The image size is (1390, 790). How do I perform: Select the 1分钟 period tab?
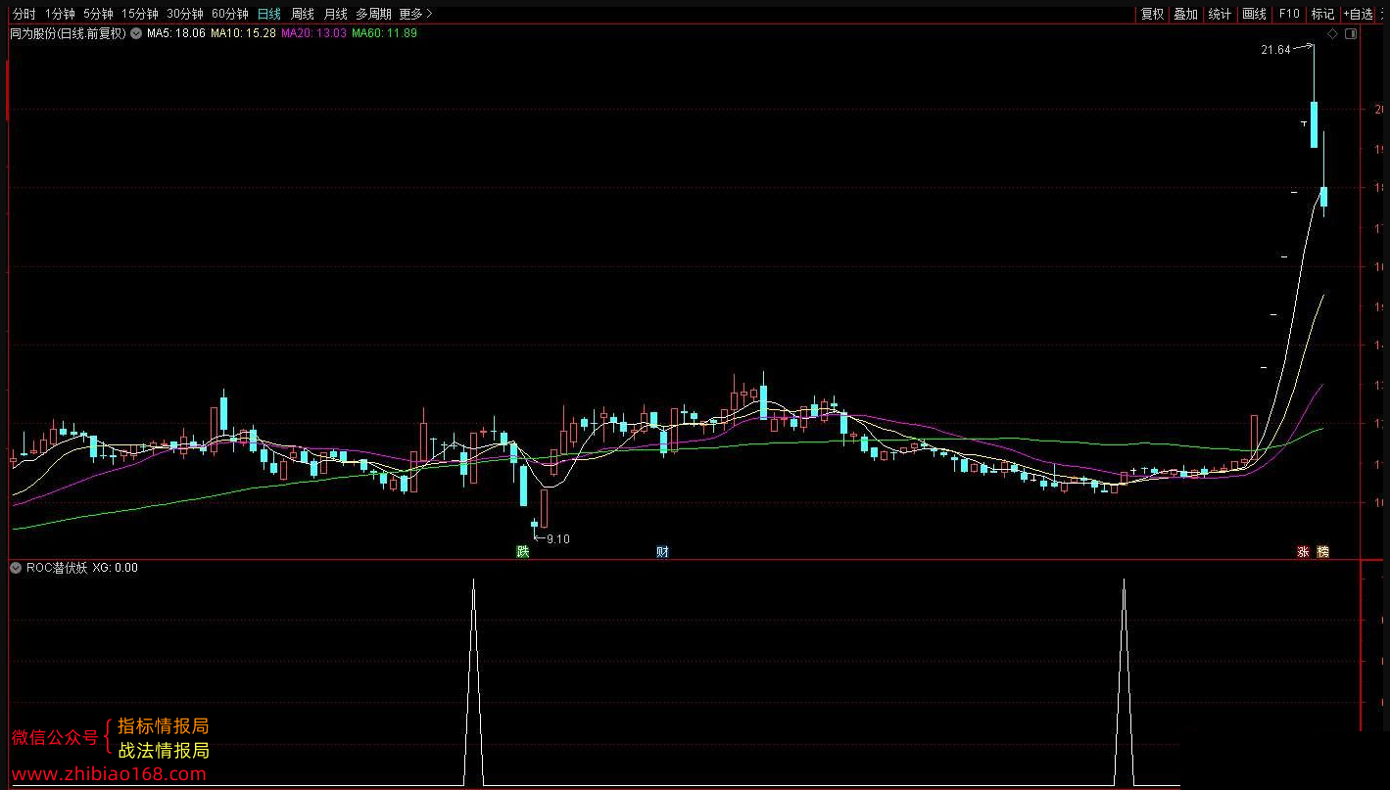pos(60,14)
